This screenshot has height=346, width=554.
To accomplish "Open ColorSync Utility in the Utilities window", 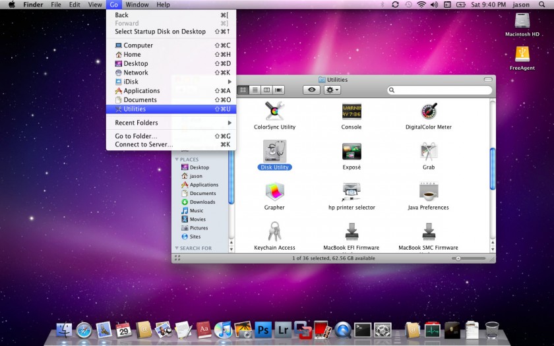I will pyautogui.click(x=274, y=111).
